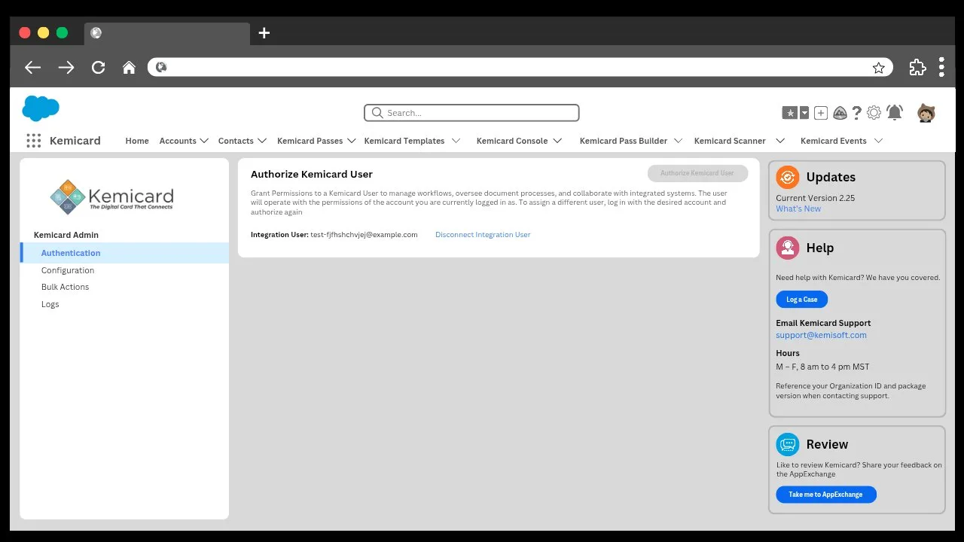Open the user profile avatar
Viewport: 964px width, 542px height.
click(x=926, y=113)
